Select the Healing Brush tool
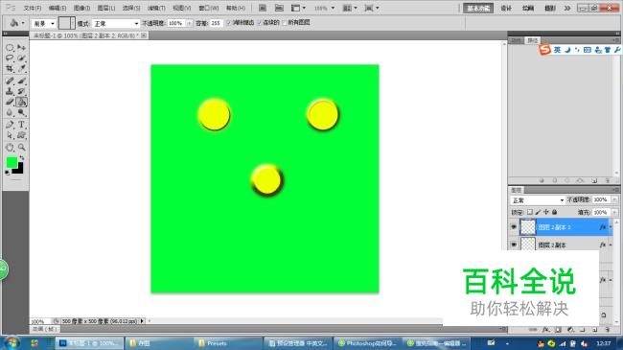Screen dimensions: 623x350 pyautogui.click(x=10, y=82)
